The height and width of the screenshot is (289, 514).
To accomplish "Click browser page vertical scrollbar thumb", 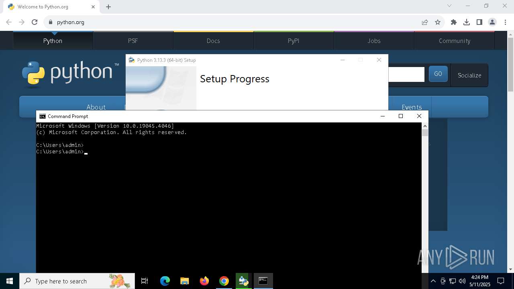I will [510, 65].
